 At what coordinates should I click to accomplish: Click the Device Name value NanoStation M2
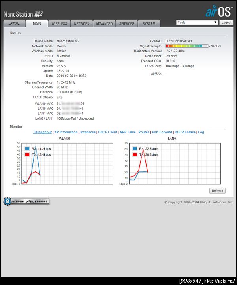coord(68,41)
